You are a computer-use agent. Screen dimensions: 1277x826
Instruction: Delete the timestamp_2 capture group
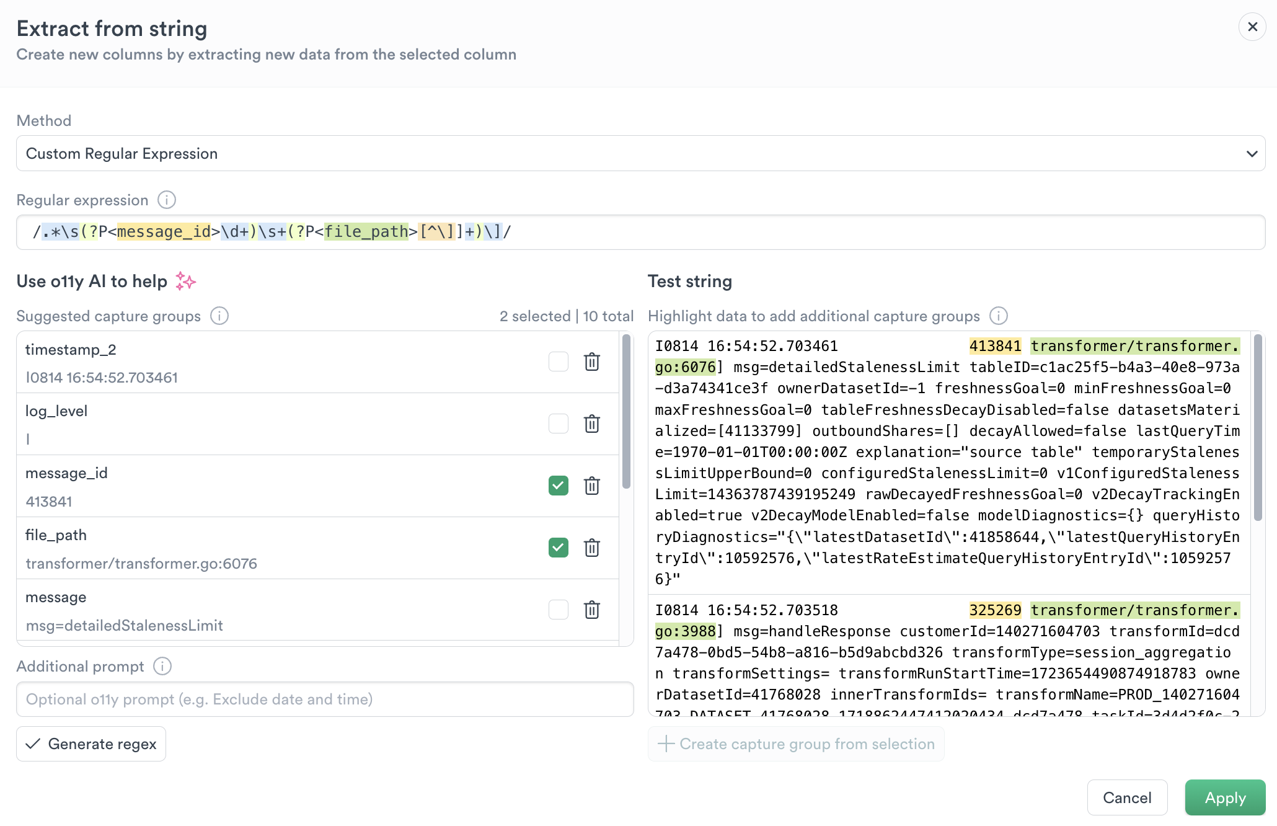pos(591,362)
